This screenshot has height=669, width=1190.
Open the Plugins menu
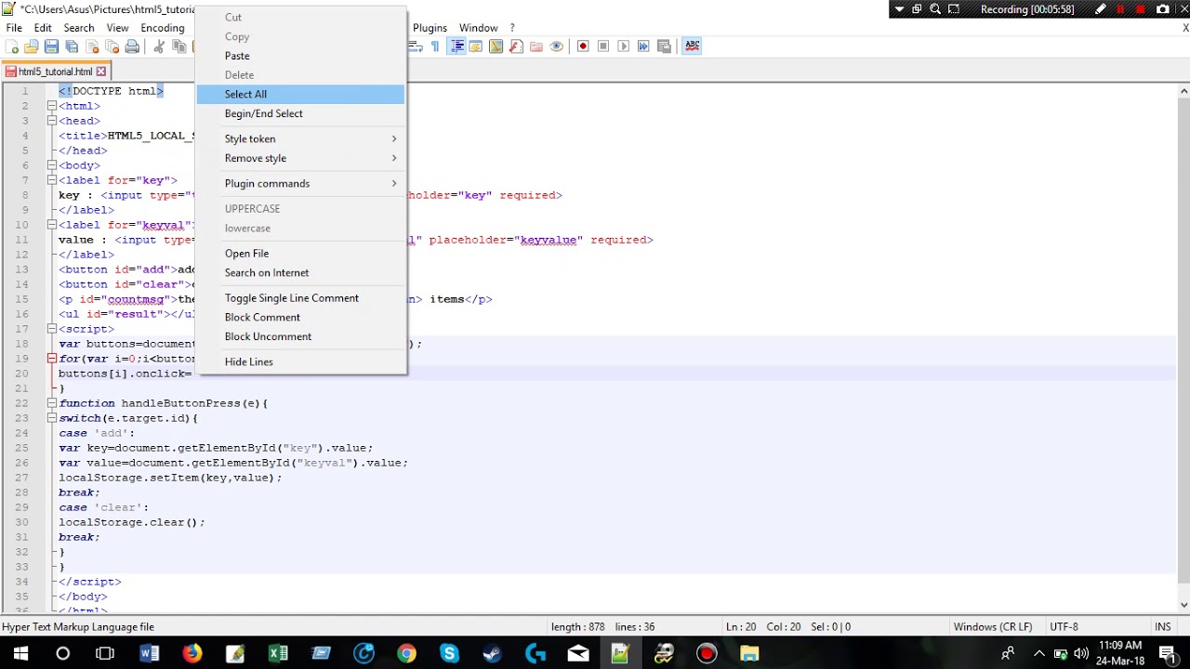tap(430, 28)
